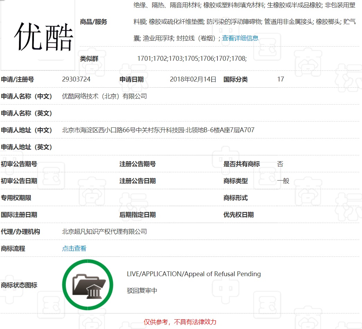362x329 pixels.
Task: Click the 初审公告日期 label
Action: tap(19, 181)
